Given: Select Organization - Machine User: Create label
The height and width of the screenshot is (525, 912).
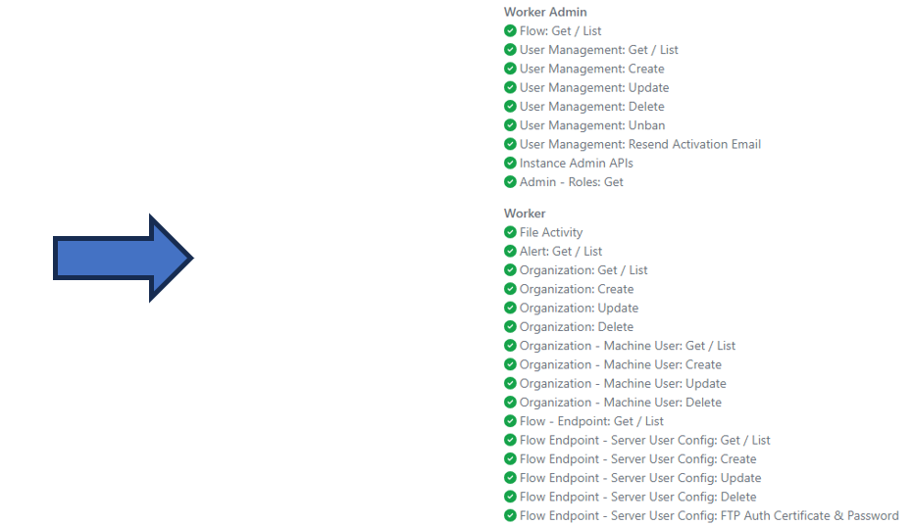Looking at the screenshot, I should [620, 364].
